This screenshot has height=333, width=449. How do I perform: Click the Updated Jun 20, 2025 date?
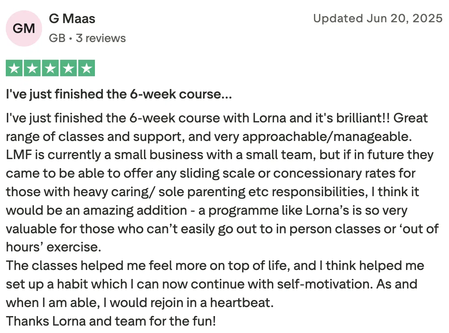point(378,18)
